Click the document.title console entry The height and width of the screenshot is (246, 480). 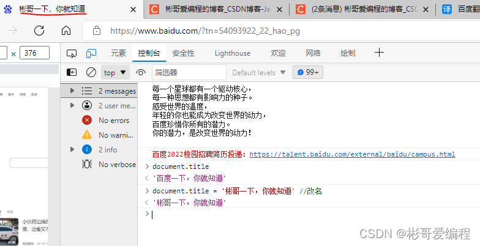tap(181, 166)
